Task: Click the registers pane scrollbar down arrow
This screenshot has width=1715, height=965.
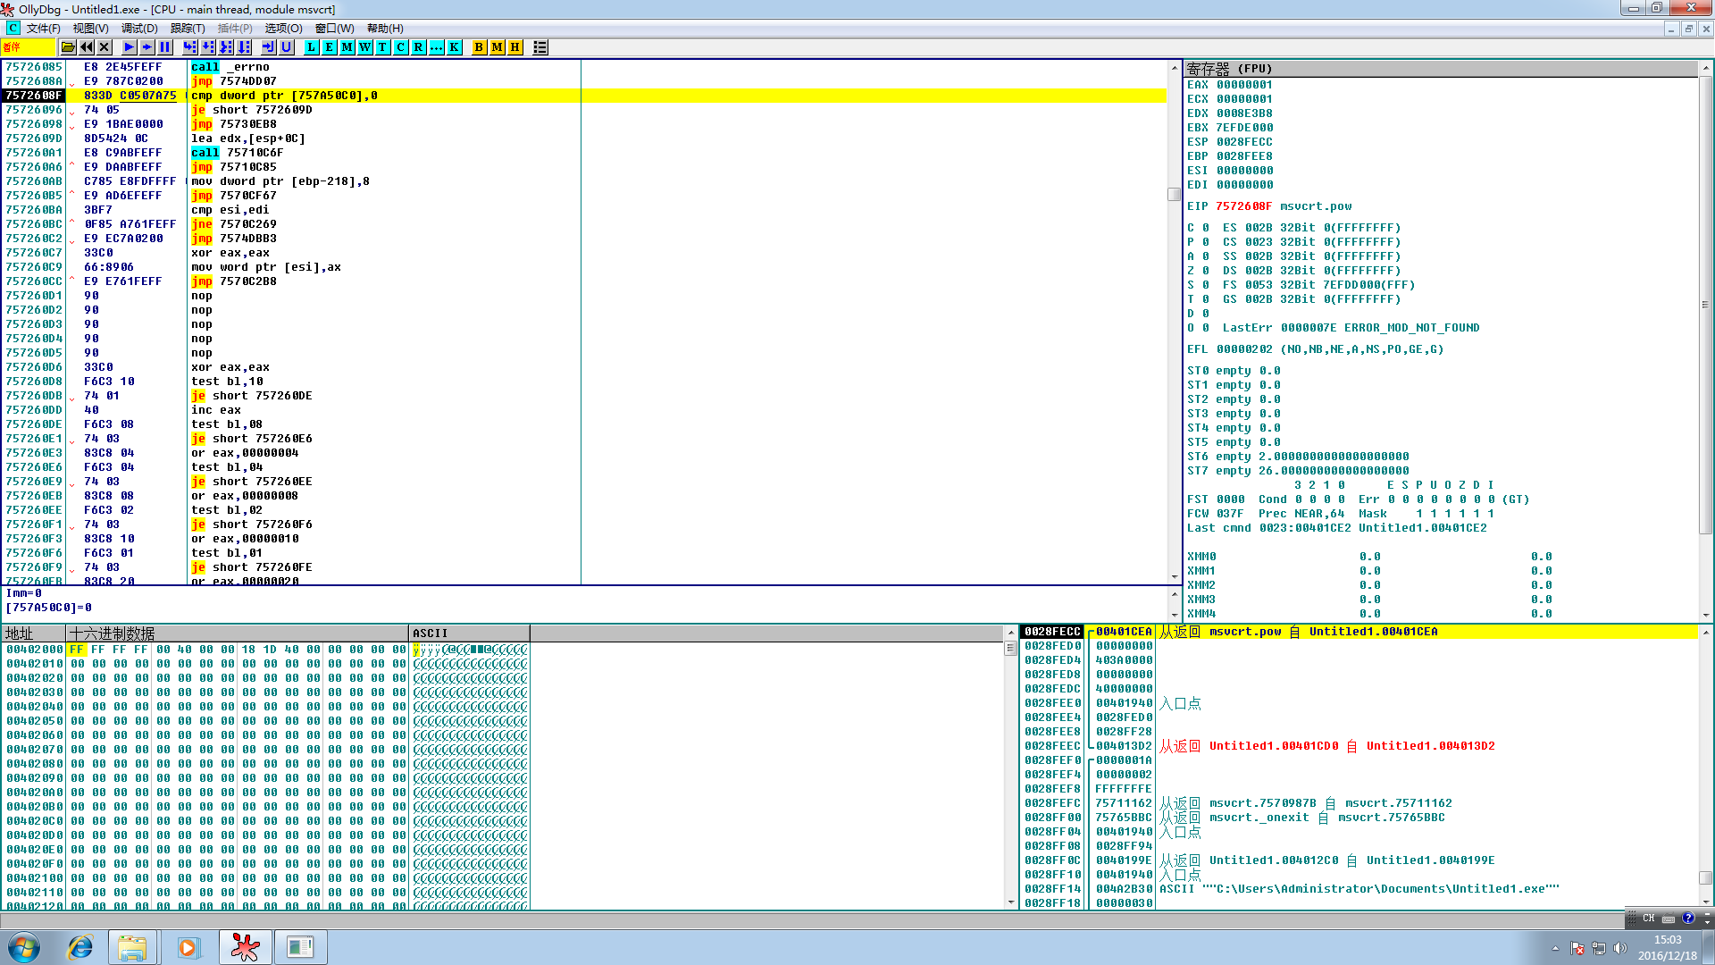Action: (x=1706, y=615)
